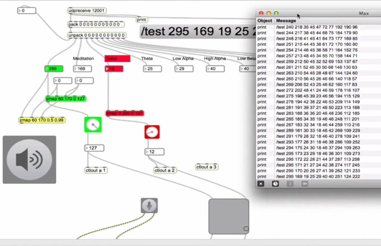Click the Message column header in the console

pos(286,20)
